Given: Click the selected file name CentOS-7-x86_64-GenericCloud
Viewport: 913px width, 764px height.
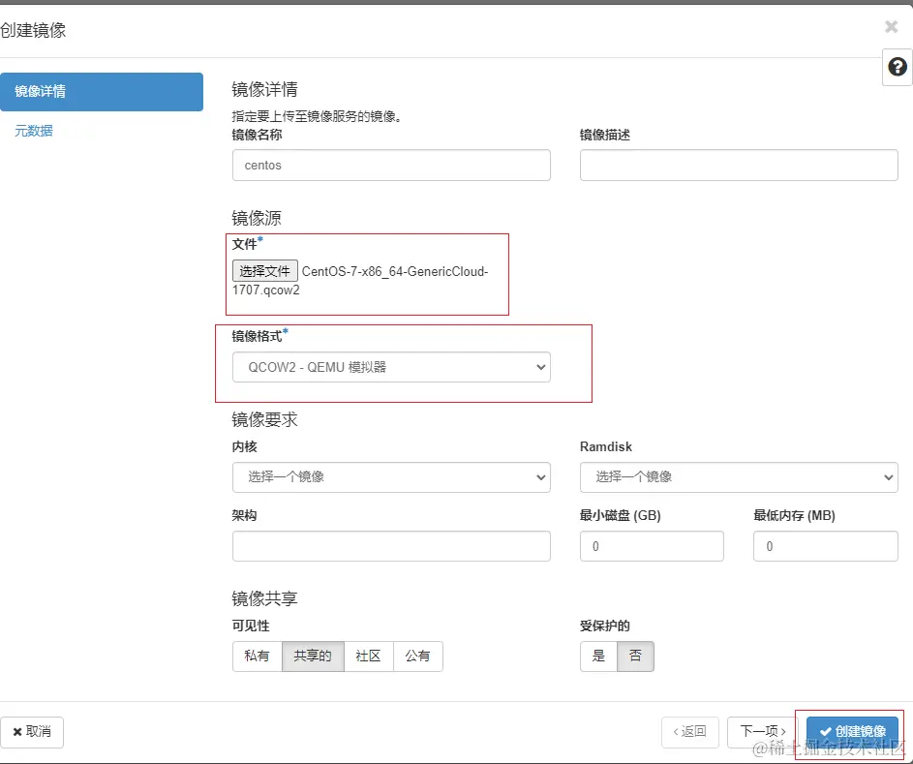Looking at the screenshot, I should coord(395,271).
